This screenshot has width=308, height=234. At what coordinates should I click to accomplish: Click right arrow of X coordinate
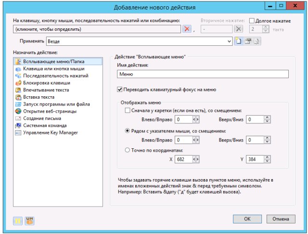198,159
